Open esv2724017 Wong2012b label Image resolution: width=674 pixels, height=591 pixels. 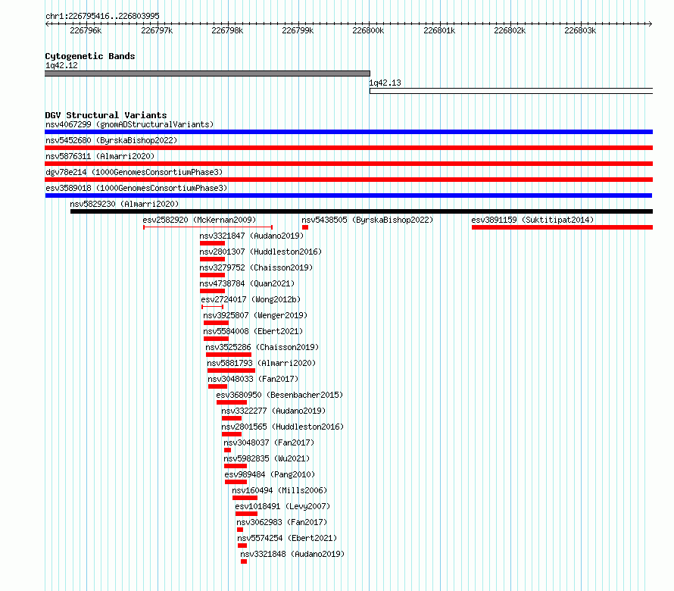[x=251, y=299]
